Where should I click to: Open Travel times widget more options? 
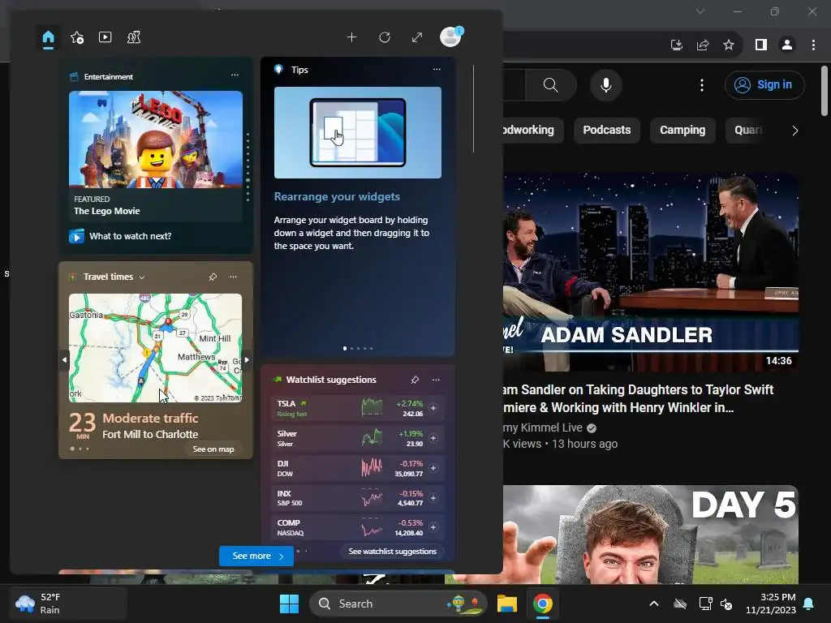pos(233,277)
